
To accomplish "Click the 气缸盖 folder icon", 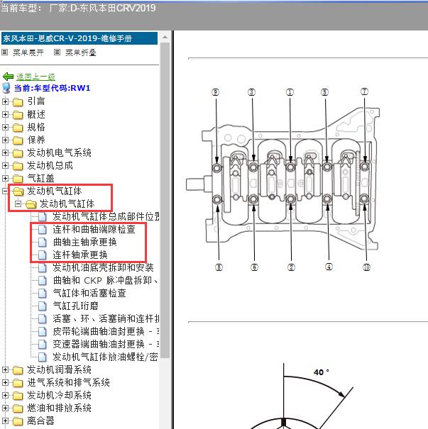I will [x=18, y=179].
